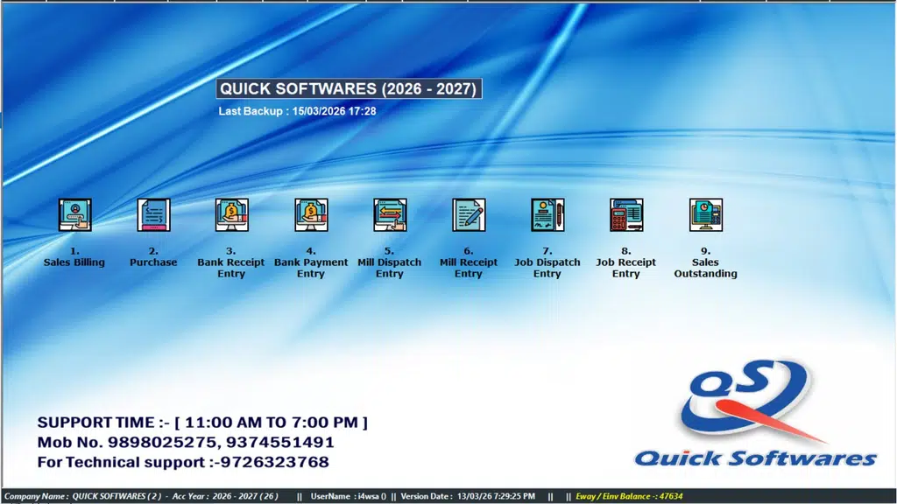The height and width of the screenshot is (504, 897).
Task: Select the Job Dispatch Entry icon
Action: click(x=547, y=215)
